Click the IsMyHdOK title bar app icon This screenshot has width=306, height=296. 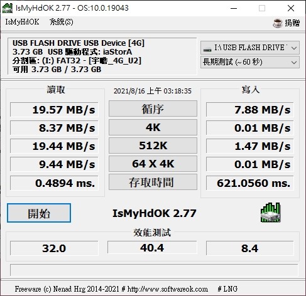pyautogui.click(x=8, y=8)
